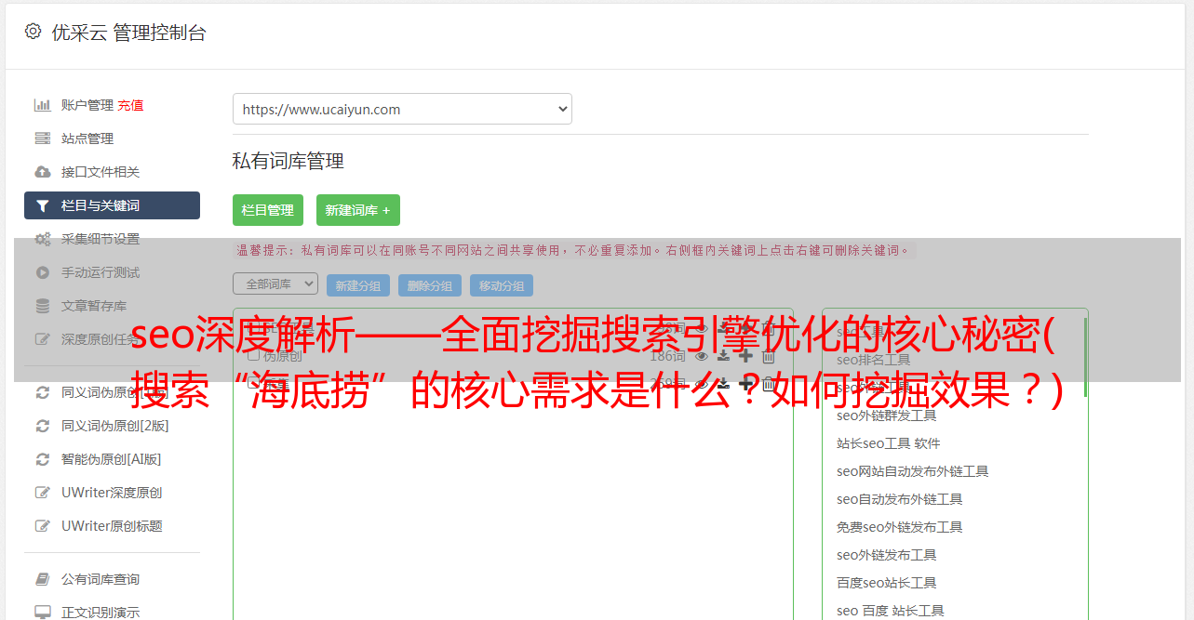The image size is (1194, 620).
Task: Select keyword seo自动发布外链工具
Action: (899, 499)
